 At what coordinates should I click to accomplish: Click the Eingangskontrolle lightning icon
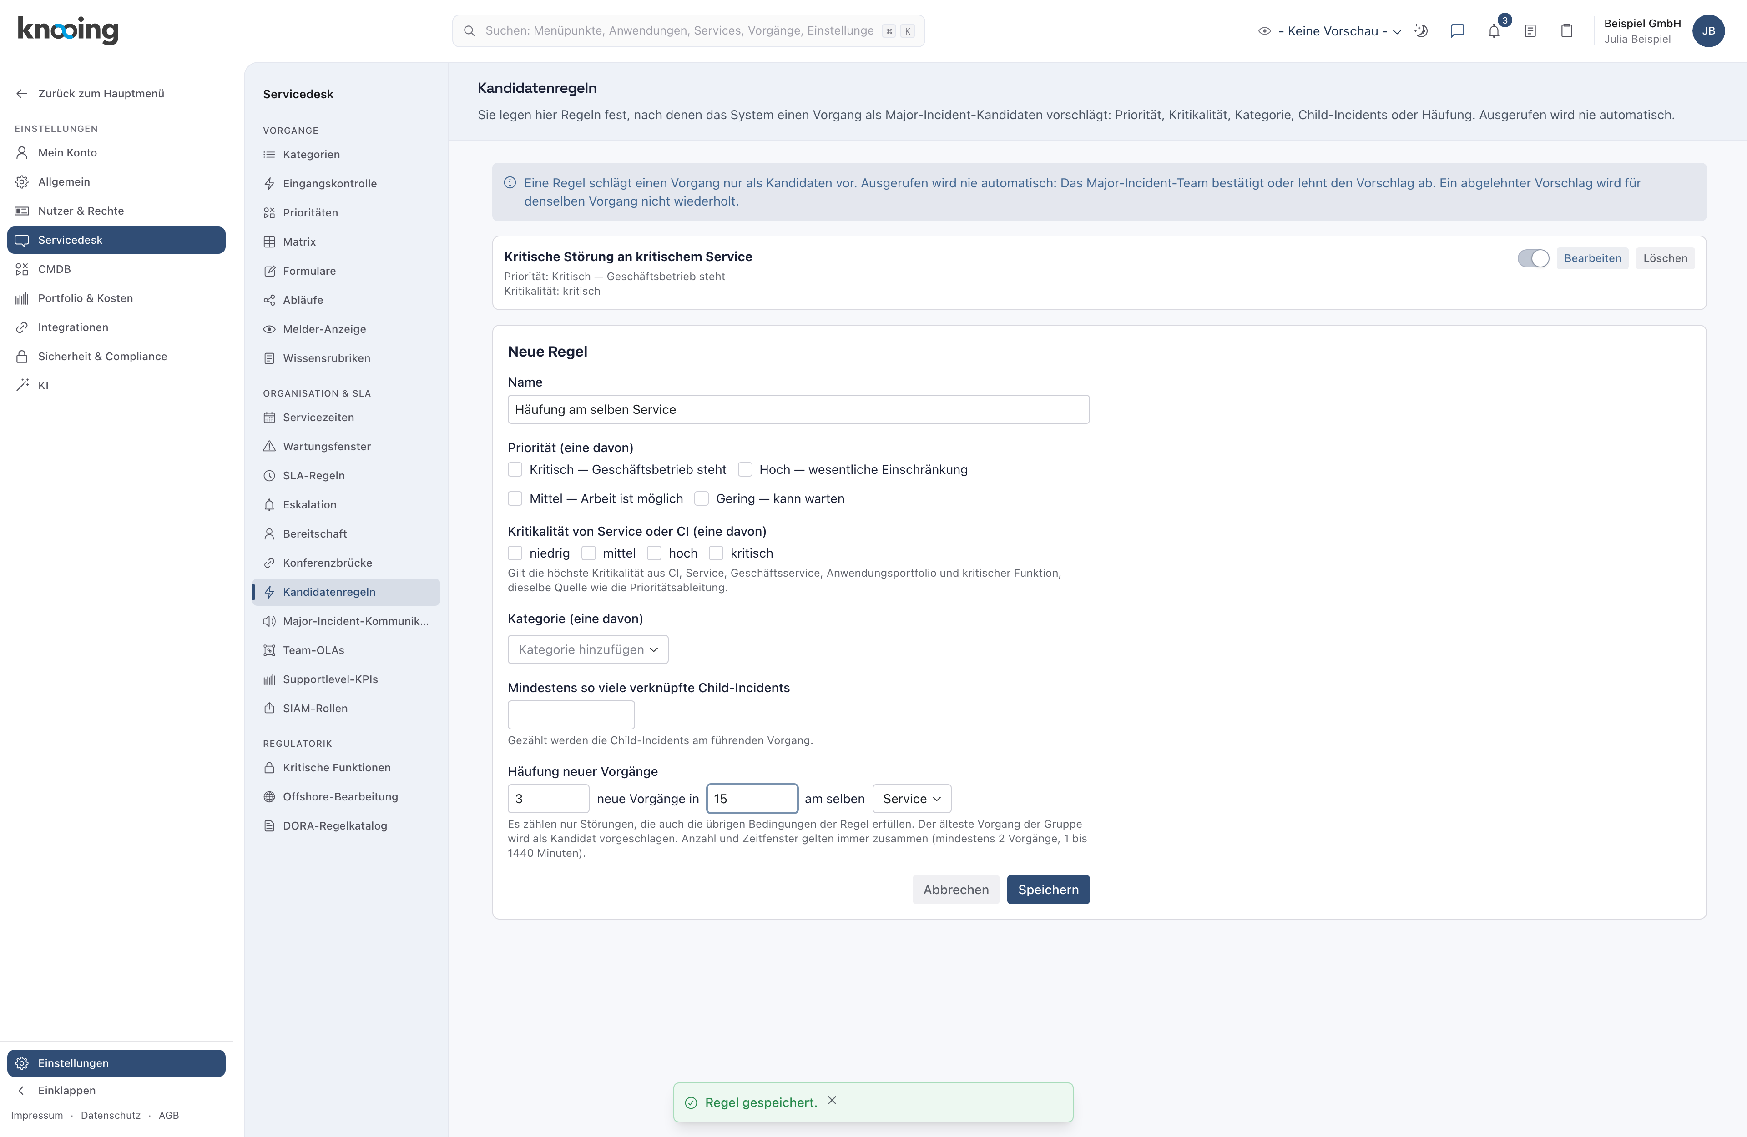coord(269,183)
